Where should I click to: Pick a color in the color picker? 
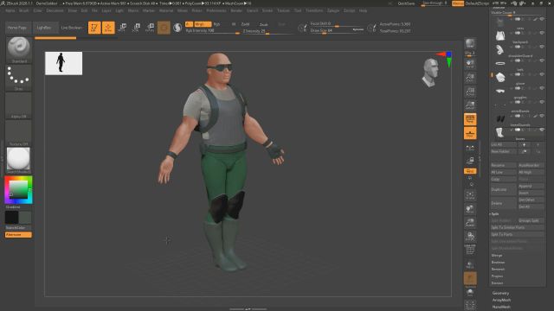click(18, 190)
